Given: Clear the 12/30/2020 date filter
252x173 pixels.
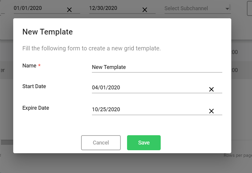Looking at the screenshot, I should (144, 10).
